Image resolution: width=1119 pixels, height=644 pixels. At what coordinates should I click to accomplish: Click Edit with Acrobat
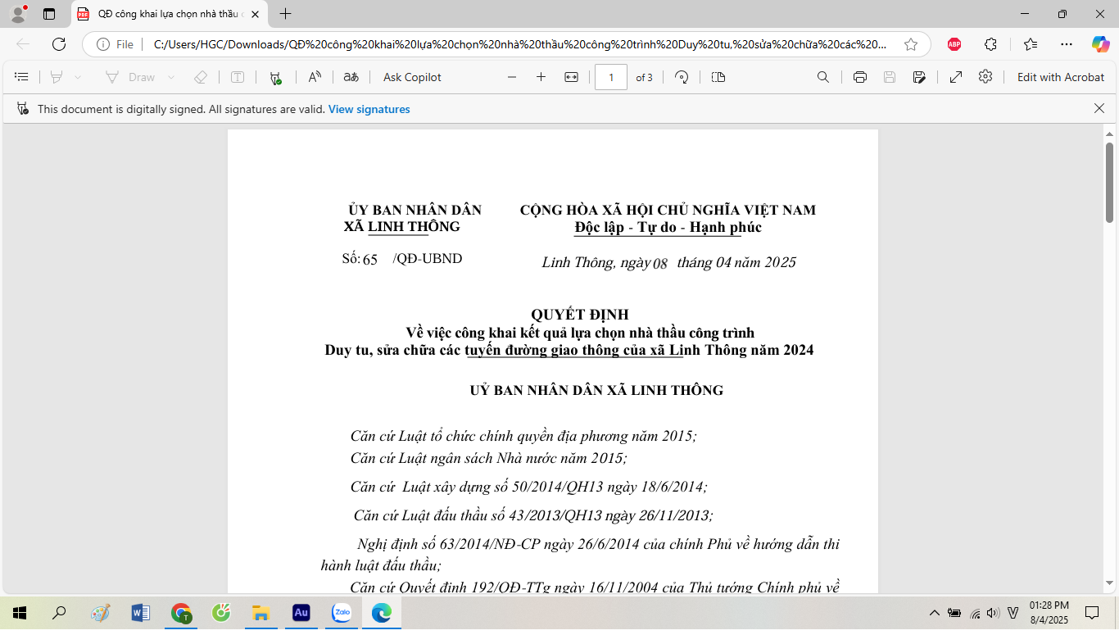[x=1061, y=77]
